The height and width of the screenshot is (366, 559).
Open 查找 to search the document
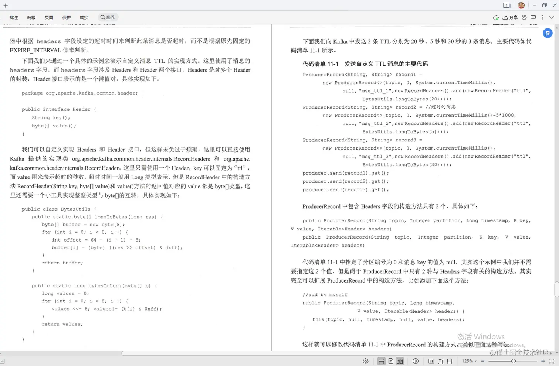[108, 17]
